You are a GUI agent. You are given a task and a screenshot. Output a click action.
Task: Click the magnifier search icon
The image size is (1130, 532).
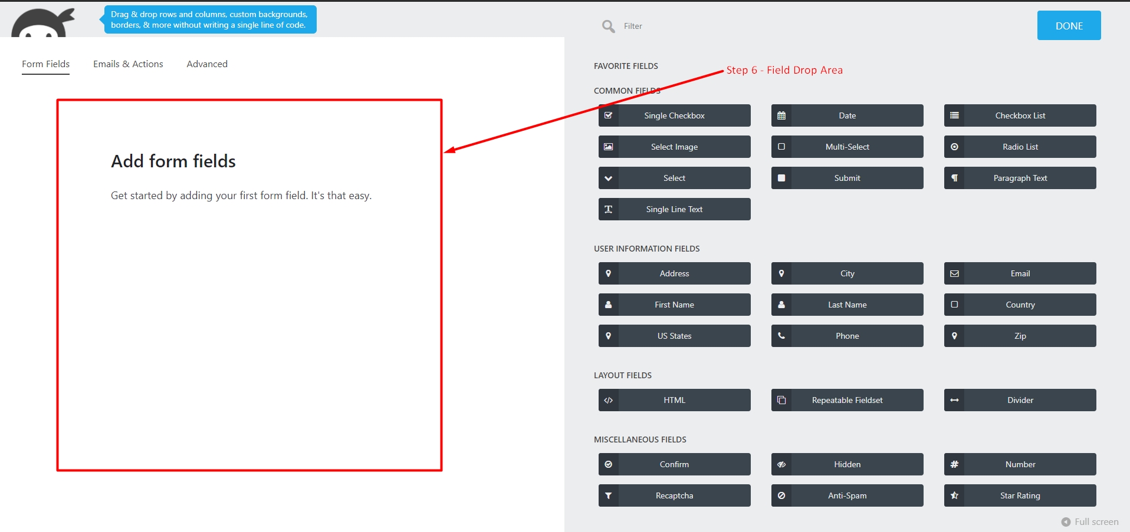coord(608,26)
